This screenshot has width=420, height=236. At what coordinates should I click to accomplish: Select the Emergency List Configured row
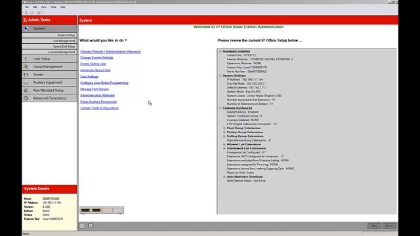point(247,152)
